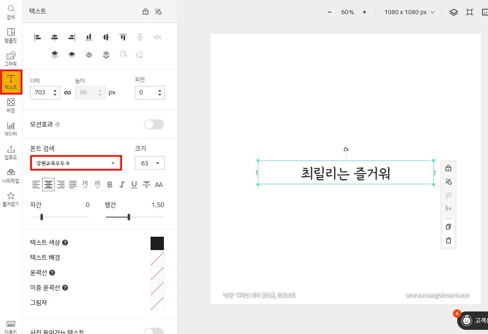488x334 pixels.
Task: Open the 데이터 chart sidebar
Action: coord(11,129)
